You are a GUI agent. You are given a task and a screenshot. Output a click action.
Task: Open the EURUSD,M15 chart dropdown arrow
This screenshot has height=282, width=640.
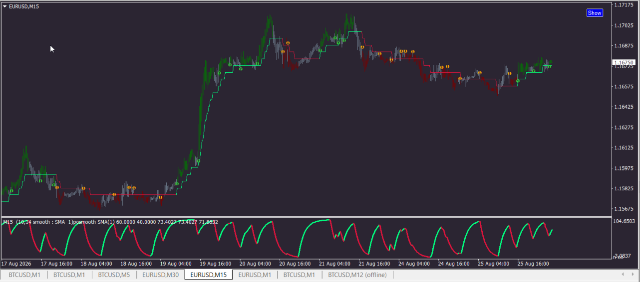[4, 6]
